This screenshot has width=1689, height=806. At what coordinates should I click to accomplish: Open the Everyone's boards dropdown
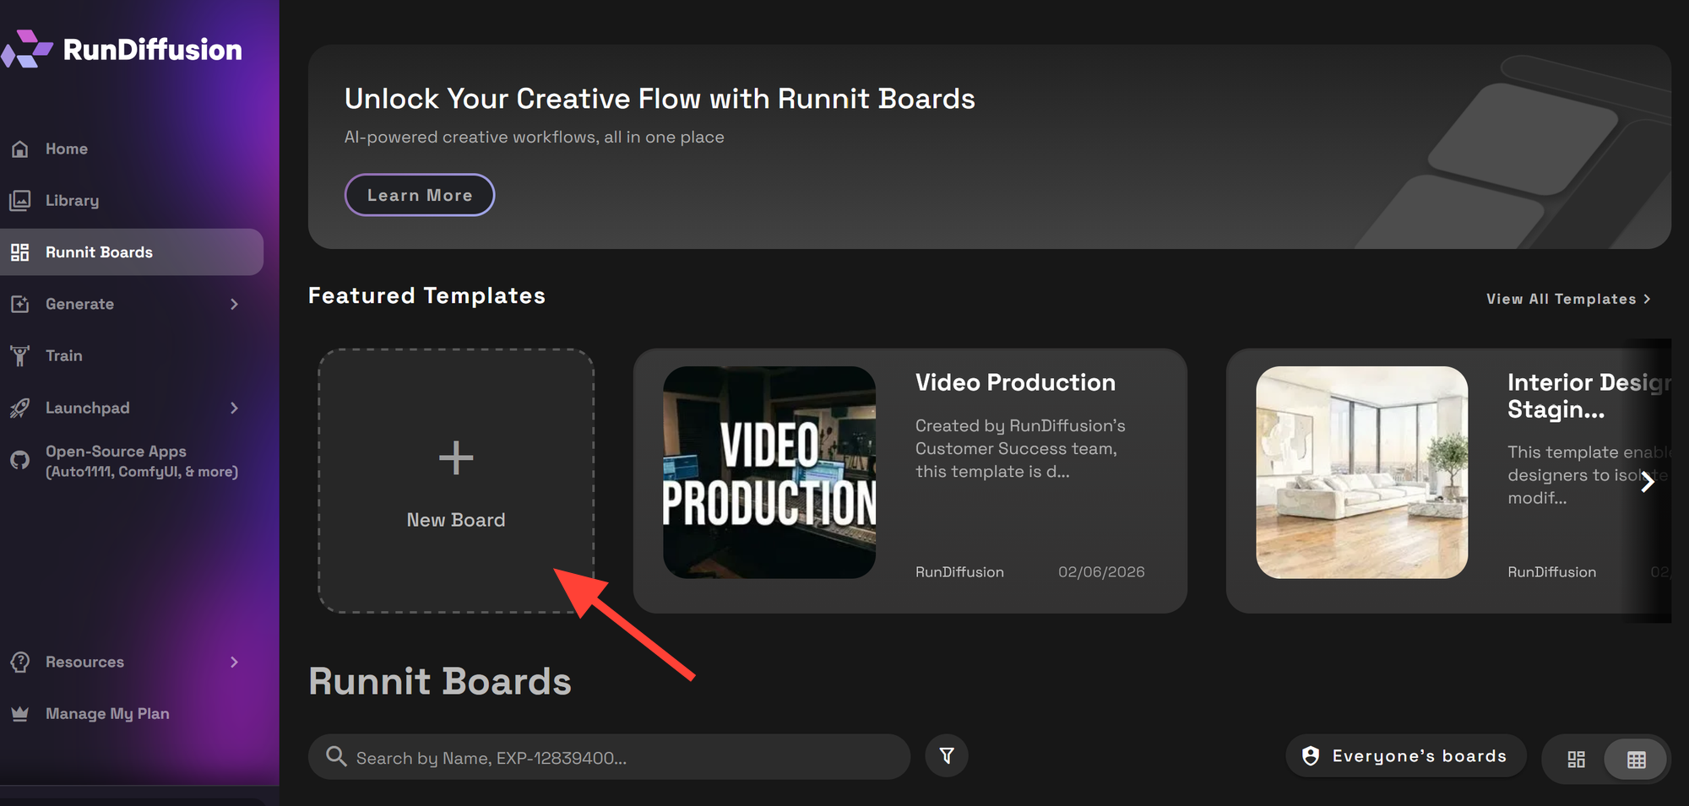tap(1406, 755)
